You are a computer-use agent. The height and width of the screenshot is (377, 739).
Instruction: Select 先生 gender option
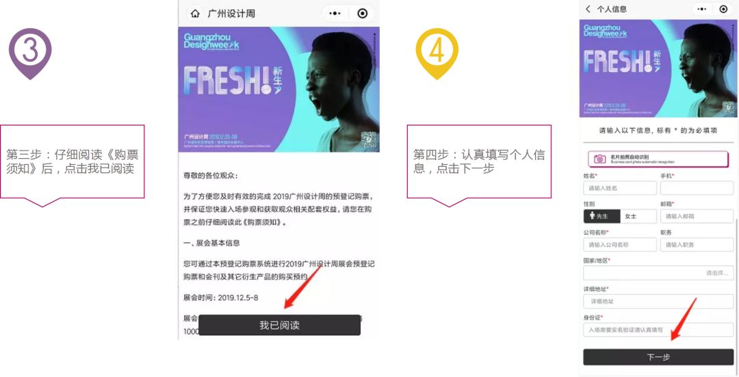pos(602,216)
